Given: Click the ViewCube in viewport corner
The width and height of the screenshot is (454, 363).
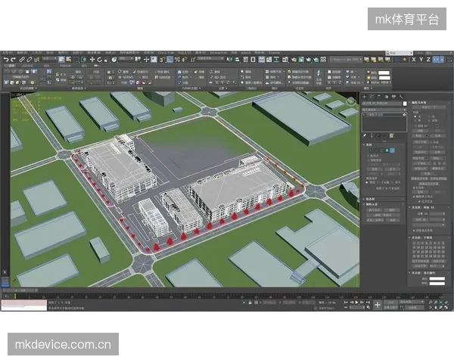Looking at the screenshot, I should (351, 101).
